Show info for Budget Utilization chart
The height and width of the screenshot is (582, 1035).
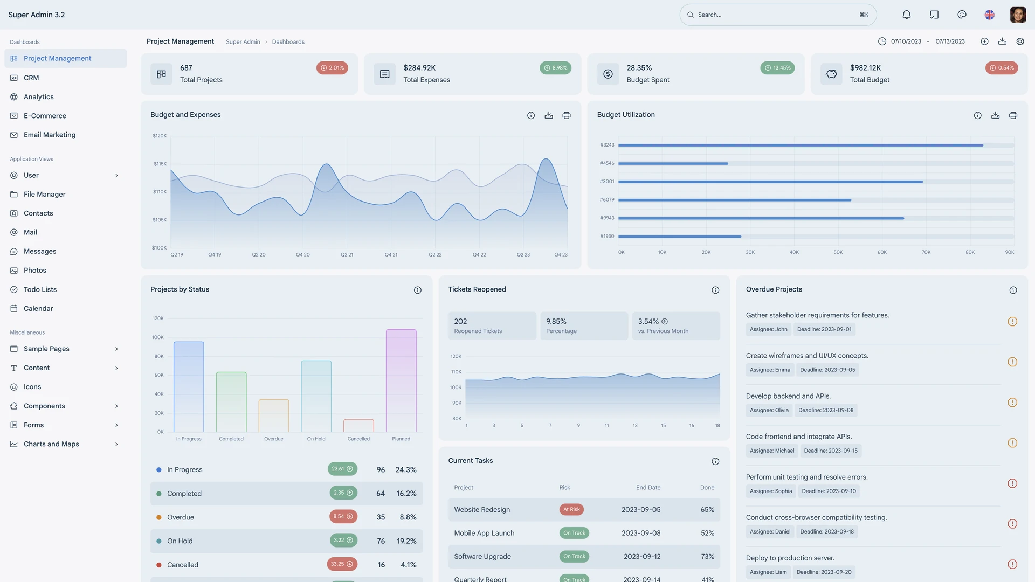[x=977, y=115]
